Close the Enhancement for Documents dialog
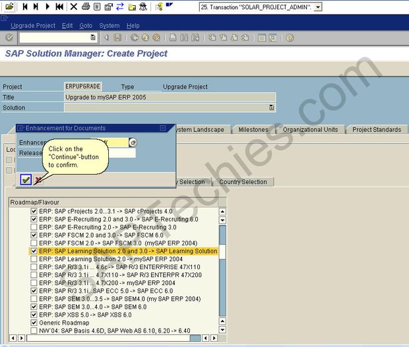The height and width of the screenshot is (347, 409). point(162,128)
